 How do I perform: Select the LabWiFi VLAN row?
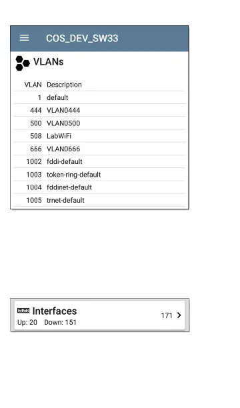click(x=99, y=136)
